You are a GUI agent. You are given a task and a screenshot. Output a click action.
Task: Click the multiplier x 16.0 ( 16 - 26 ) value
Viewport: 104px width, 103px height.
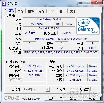tap(34, 71)
